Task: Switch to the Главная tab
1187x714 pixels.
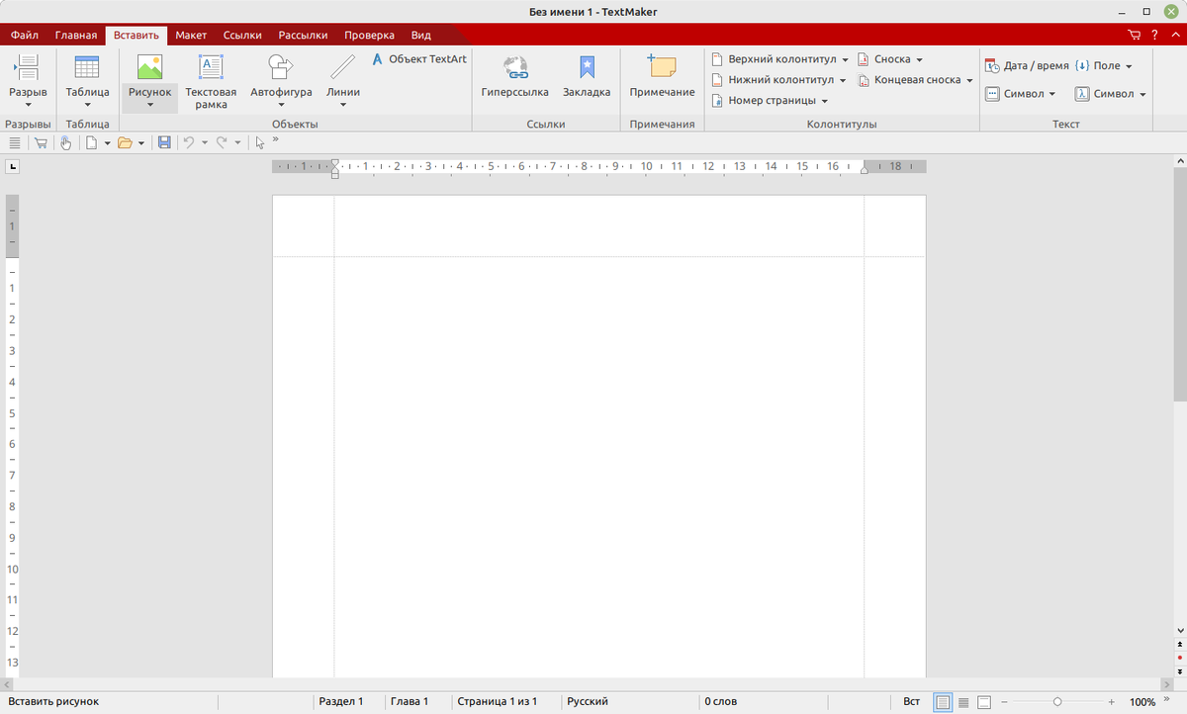Action: (76, 36)
